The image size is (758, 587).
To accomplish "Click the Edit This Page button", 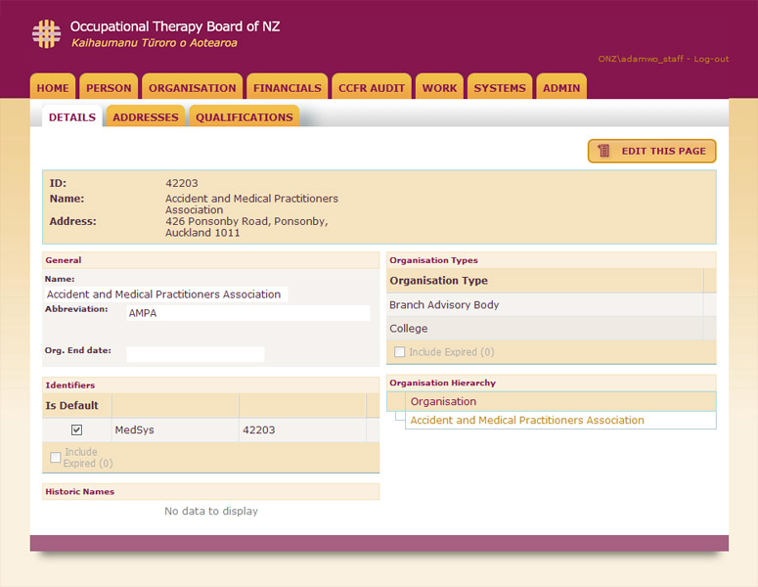I will 652,151.
